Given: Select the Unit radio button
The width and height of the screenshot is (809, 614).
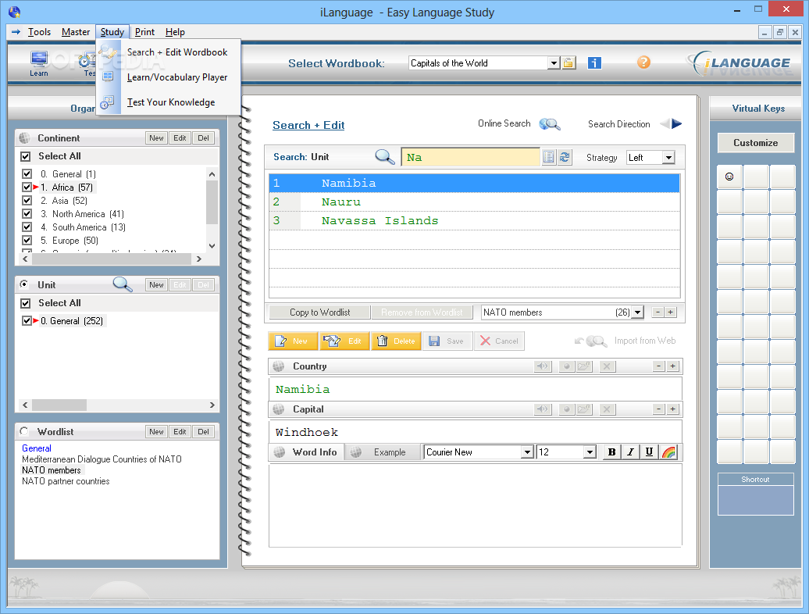Looking at the screenshot, I should click(24, 284).
